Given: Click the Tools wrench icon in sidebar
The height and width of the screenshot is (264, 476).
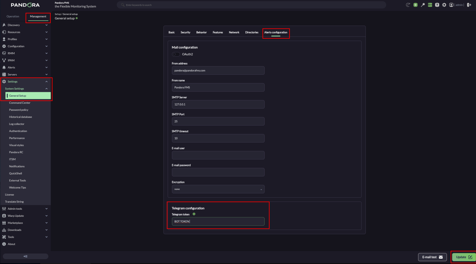Looking at the screenshot, I should [x=4, y=237].
